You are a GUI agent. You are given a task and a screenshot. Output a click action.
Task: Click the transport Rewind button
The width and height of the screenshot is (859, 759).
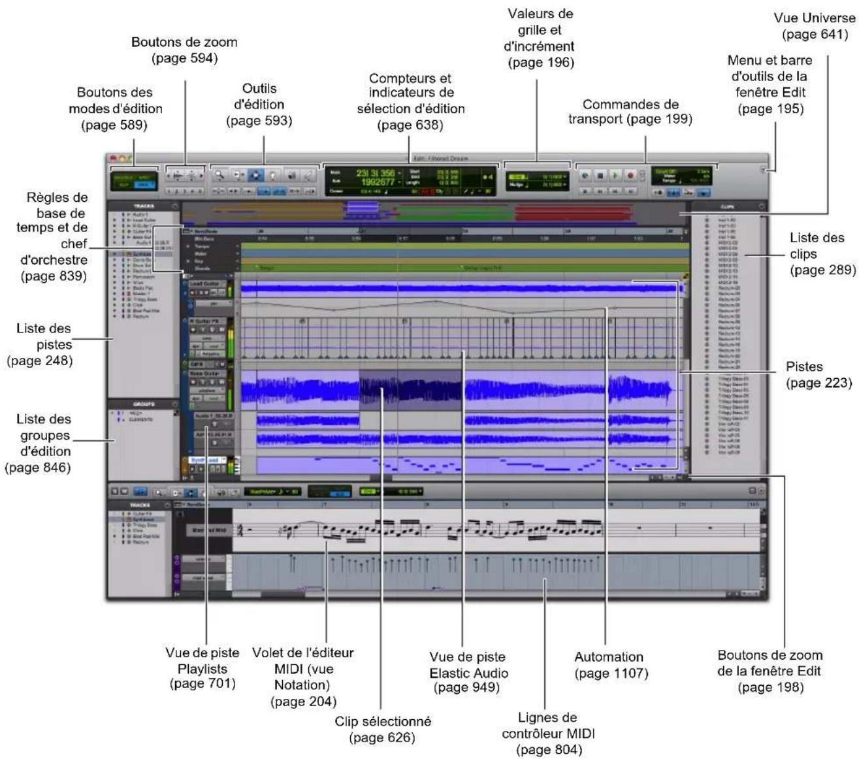click(600, 191)
